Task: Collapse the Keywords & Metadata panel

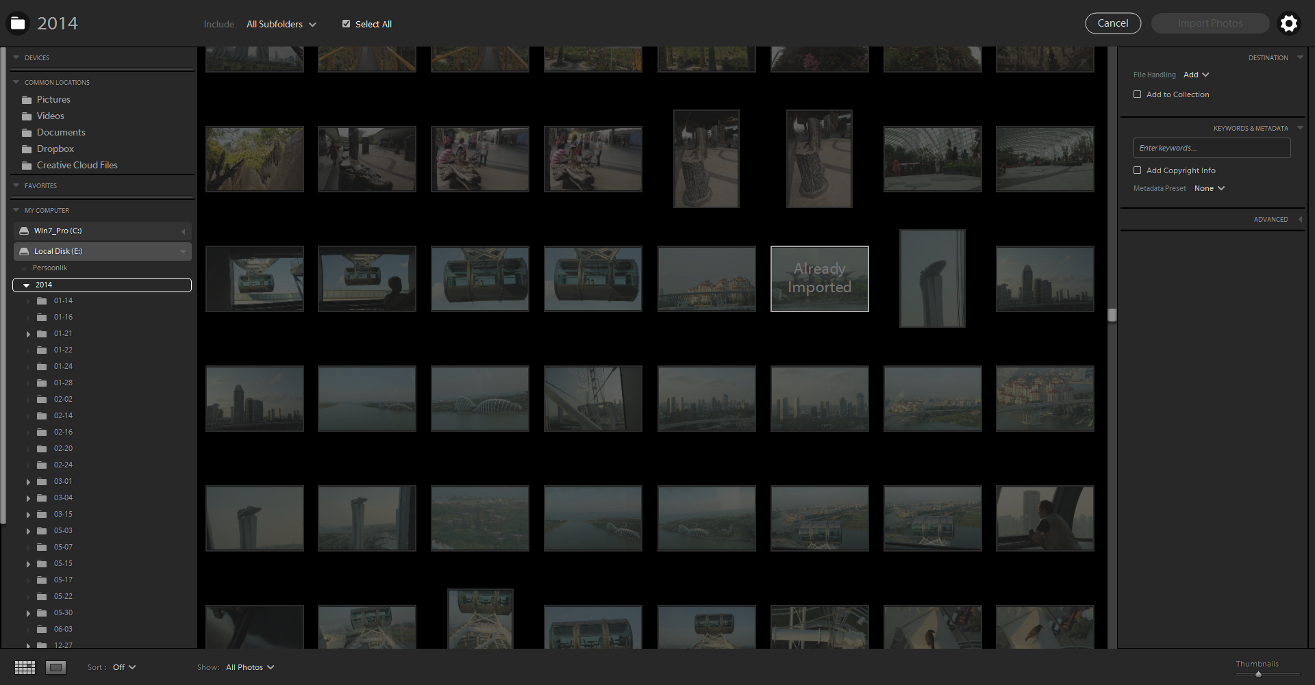Action: tap(1300, 128)
